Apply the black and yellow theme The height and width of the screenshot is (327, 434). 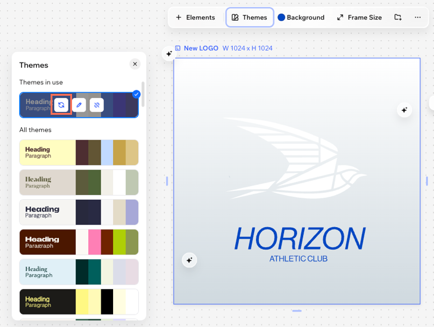point(79,302)
